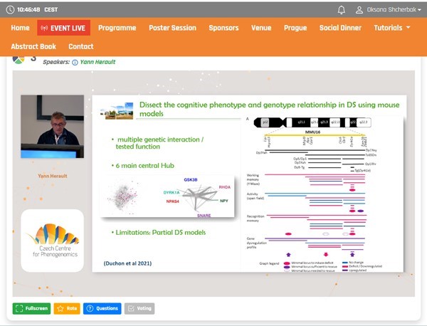The height and width of the screenshot is (326, 427).
Task: Click the speaker info icon
Action: pos(75,63)
